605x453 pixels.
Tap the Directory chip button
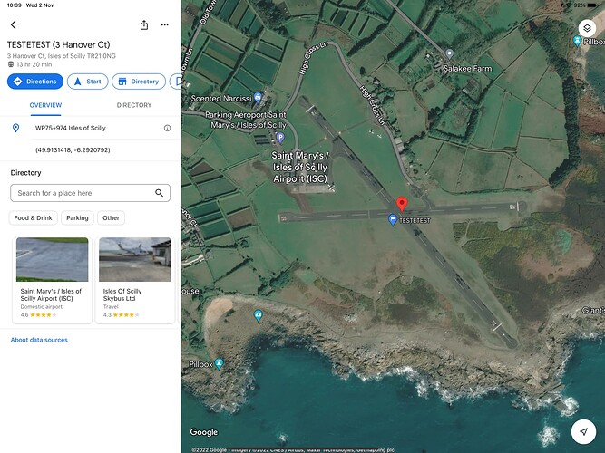(138, 82)
